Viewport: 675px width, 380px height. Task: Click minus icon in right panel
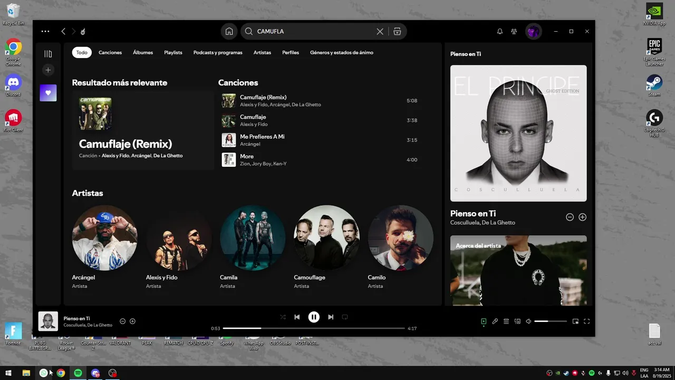tap(570, 217)
